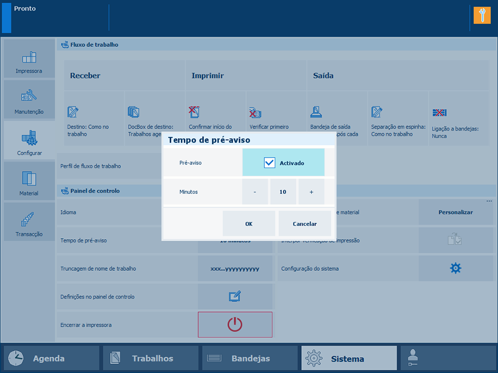Click the wrench icon in top-right corner
Viewport: 498px width, 373px height.
pos(482,15)
